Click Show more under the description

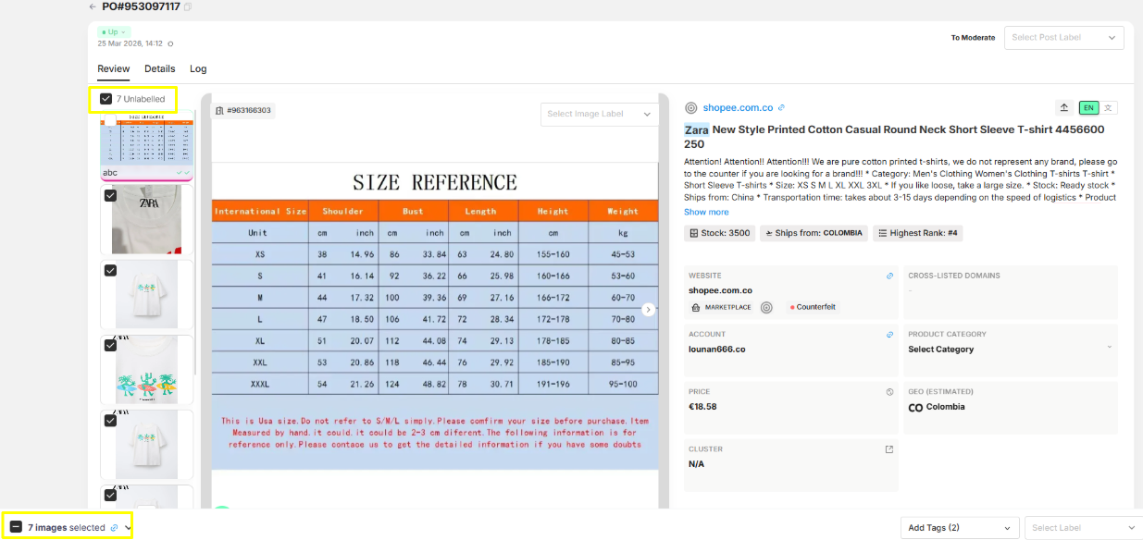(x=706, y=212)
